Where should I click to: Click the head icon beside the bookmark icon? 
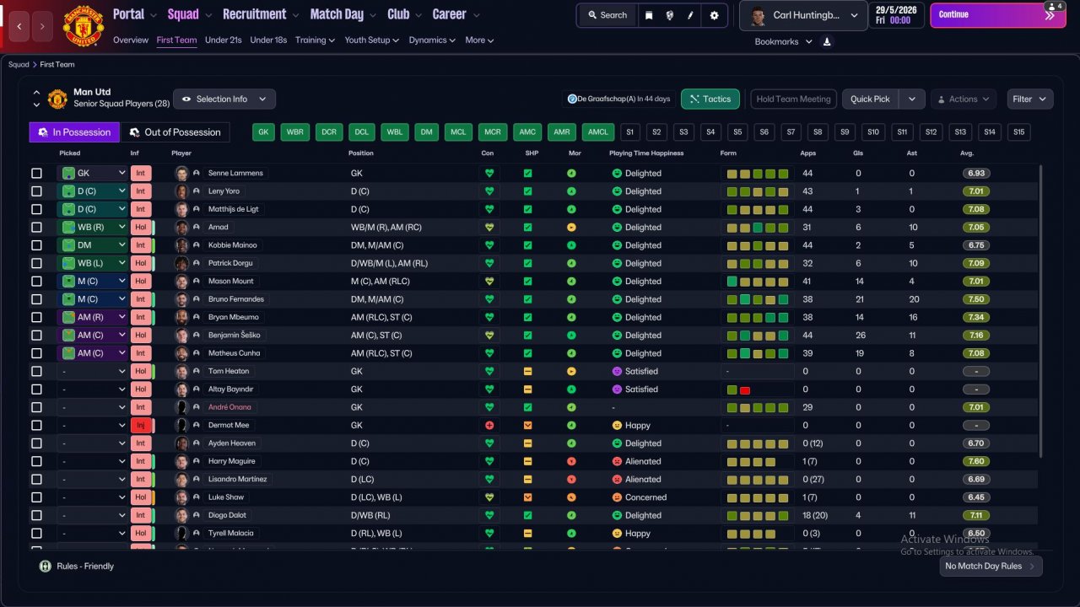(669, 15)
